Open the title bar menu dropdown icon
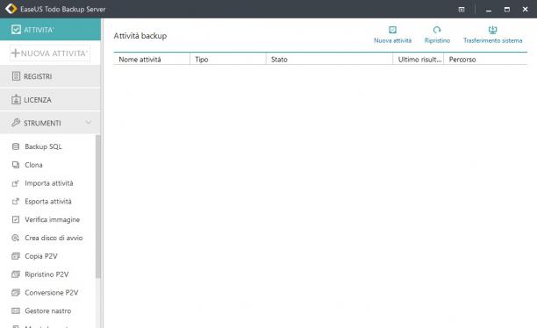 (x=462, y=10)
